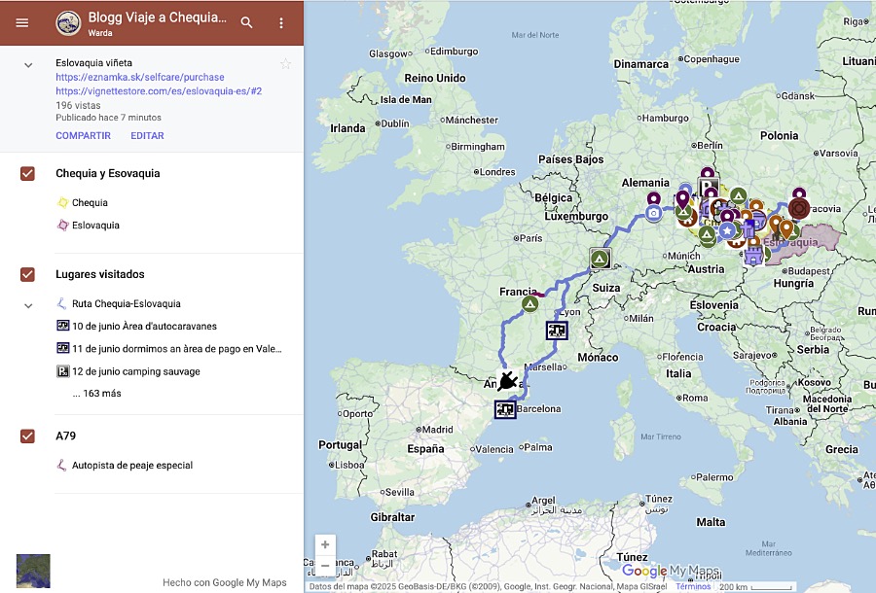876x593 pixels.
Task: Click the camper icon beside 10 de junio
Action: (62, 326)
